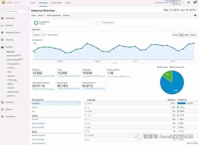This screenshot has width=199, height=145.
Task: Open the Users Flow report
Action: 11,96
